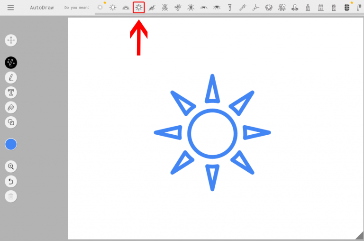Select the freehand Draw pencil tool
Screen dimensions: 364x241
click(x=11, y=77)
